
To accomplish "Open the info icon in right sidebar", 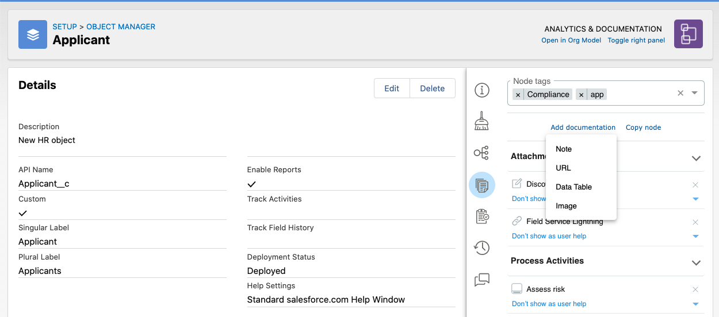I will click(481, 90).
